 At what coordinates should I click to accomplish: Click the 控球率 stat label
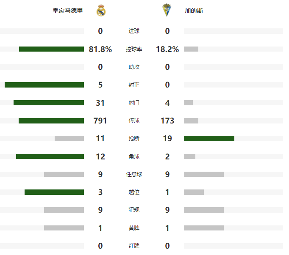click(x=134, y=49)
